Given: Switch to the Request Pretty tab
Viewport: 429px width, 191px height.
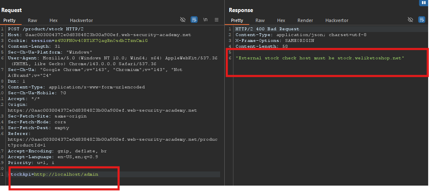Looking at the screenshot, I should click(10, 20).
